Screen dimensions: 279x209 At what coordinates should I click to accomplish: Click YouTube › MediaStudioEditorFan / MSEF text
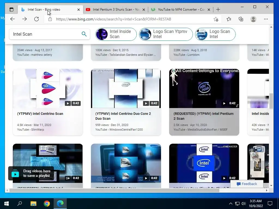pyautogui.click(x=200, y=130)
